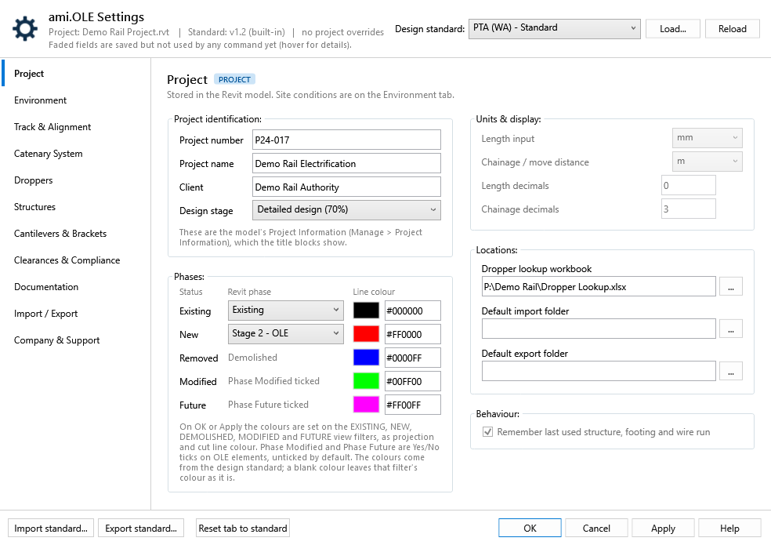
Task: Click the blue Removed colour swatch
Action: coord(367,358)
